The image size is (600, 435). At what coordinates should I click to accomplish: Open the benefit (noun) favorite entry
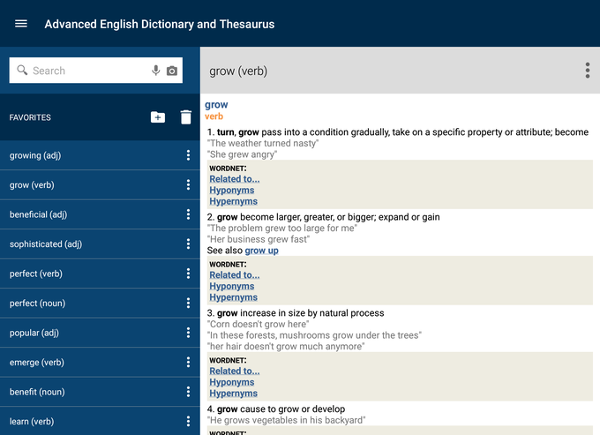37,392
